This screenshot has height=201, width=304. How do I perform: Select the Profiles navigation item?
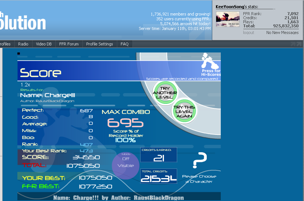[5, 44]
